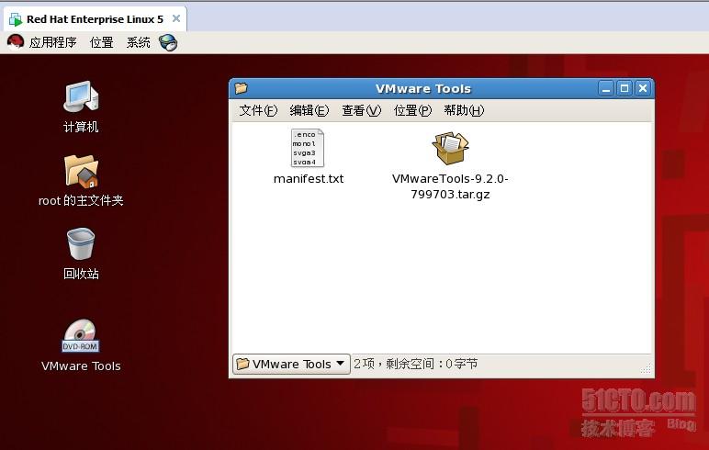
Task: Click the window resize grip at bottom corner
Action: click(646, 368)
